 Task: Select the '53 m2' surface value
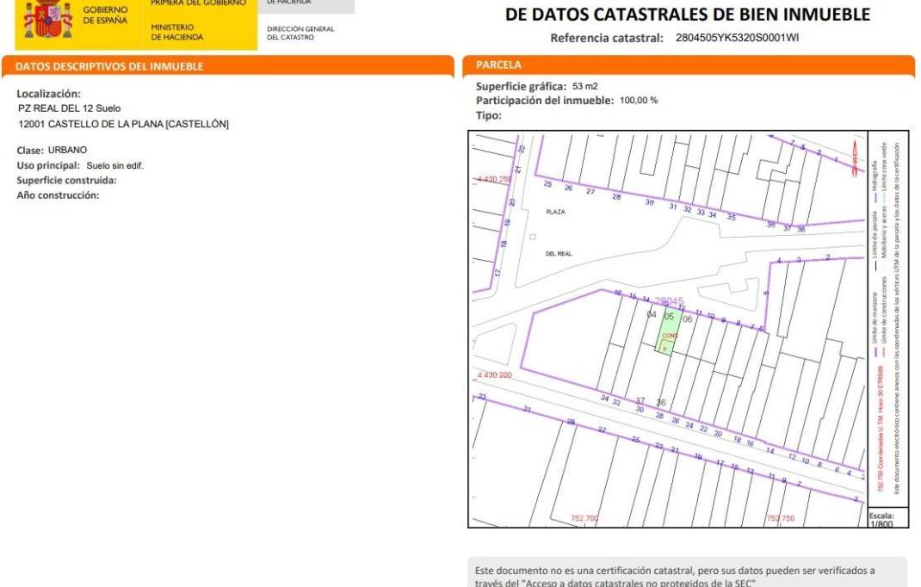pyautogui.click(x=585, y=86)
